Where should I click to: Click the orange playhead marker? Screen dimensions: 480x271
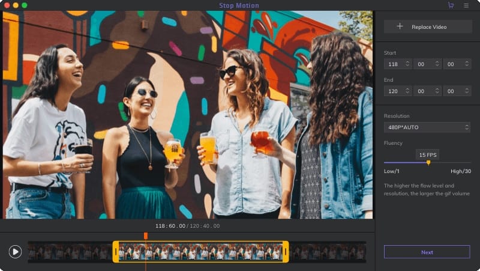(x=145, y=236)
